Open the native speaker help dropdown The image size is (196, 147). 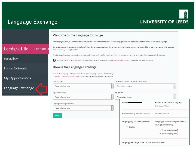pyautogui.click(x=145, y=86)
